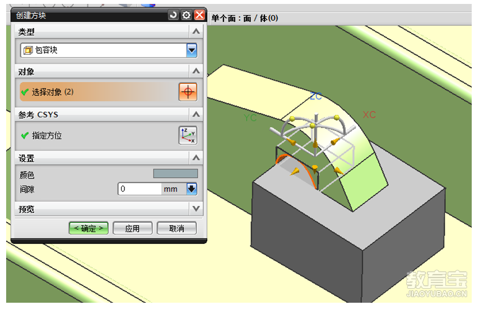
Task: Collapse the 类型 section
Action: click(x=196, y=31)
